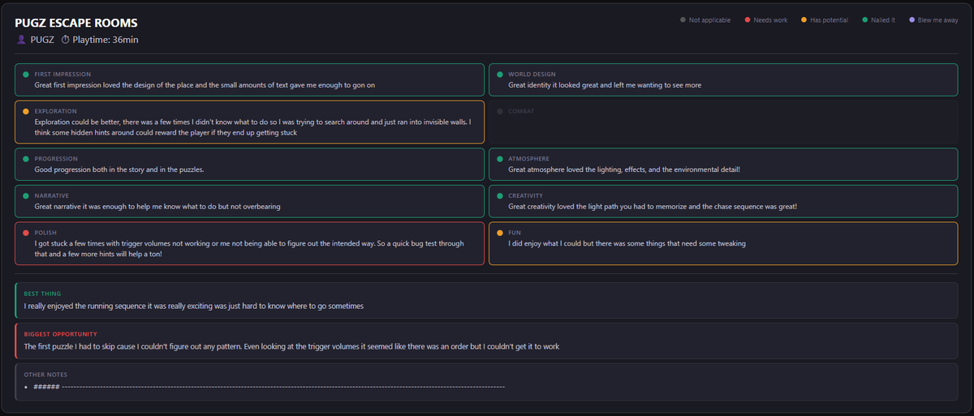Click the POLISH heading
Screen dimensions: 974x416
coord(45,233)
